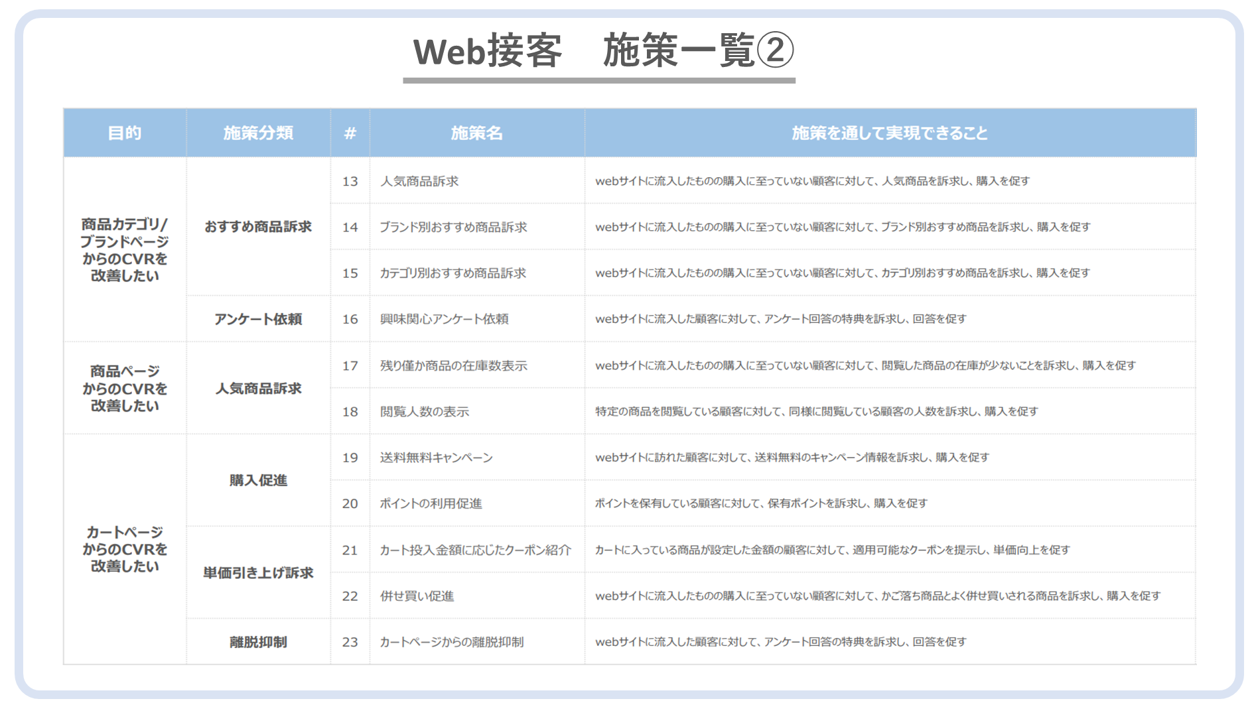Image resolution: width=1254 pixels, height=705 pixels.
Task: Click the row 22 description about かご落ち商品
Action: (x=877, y=596)
